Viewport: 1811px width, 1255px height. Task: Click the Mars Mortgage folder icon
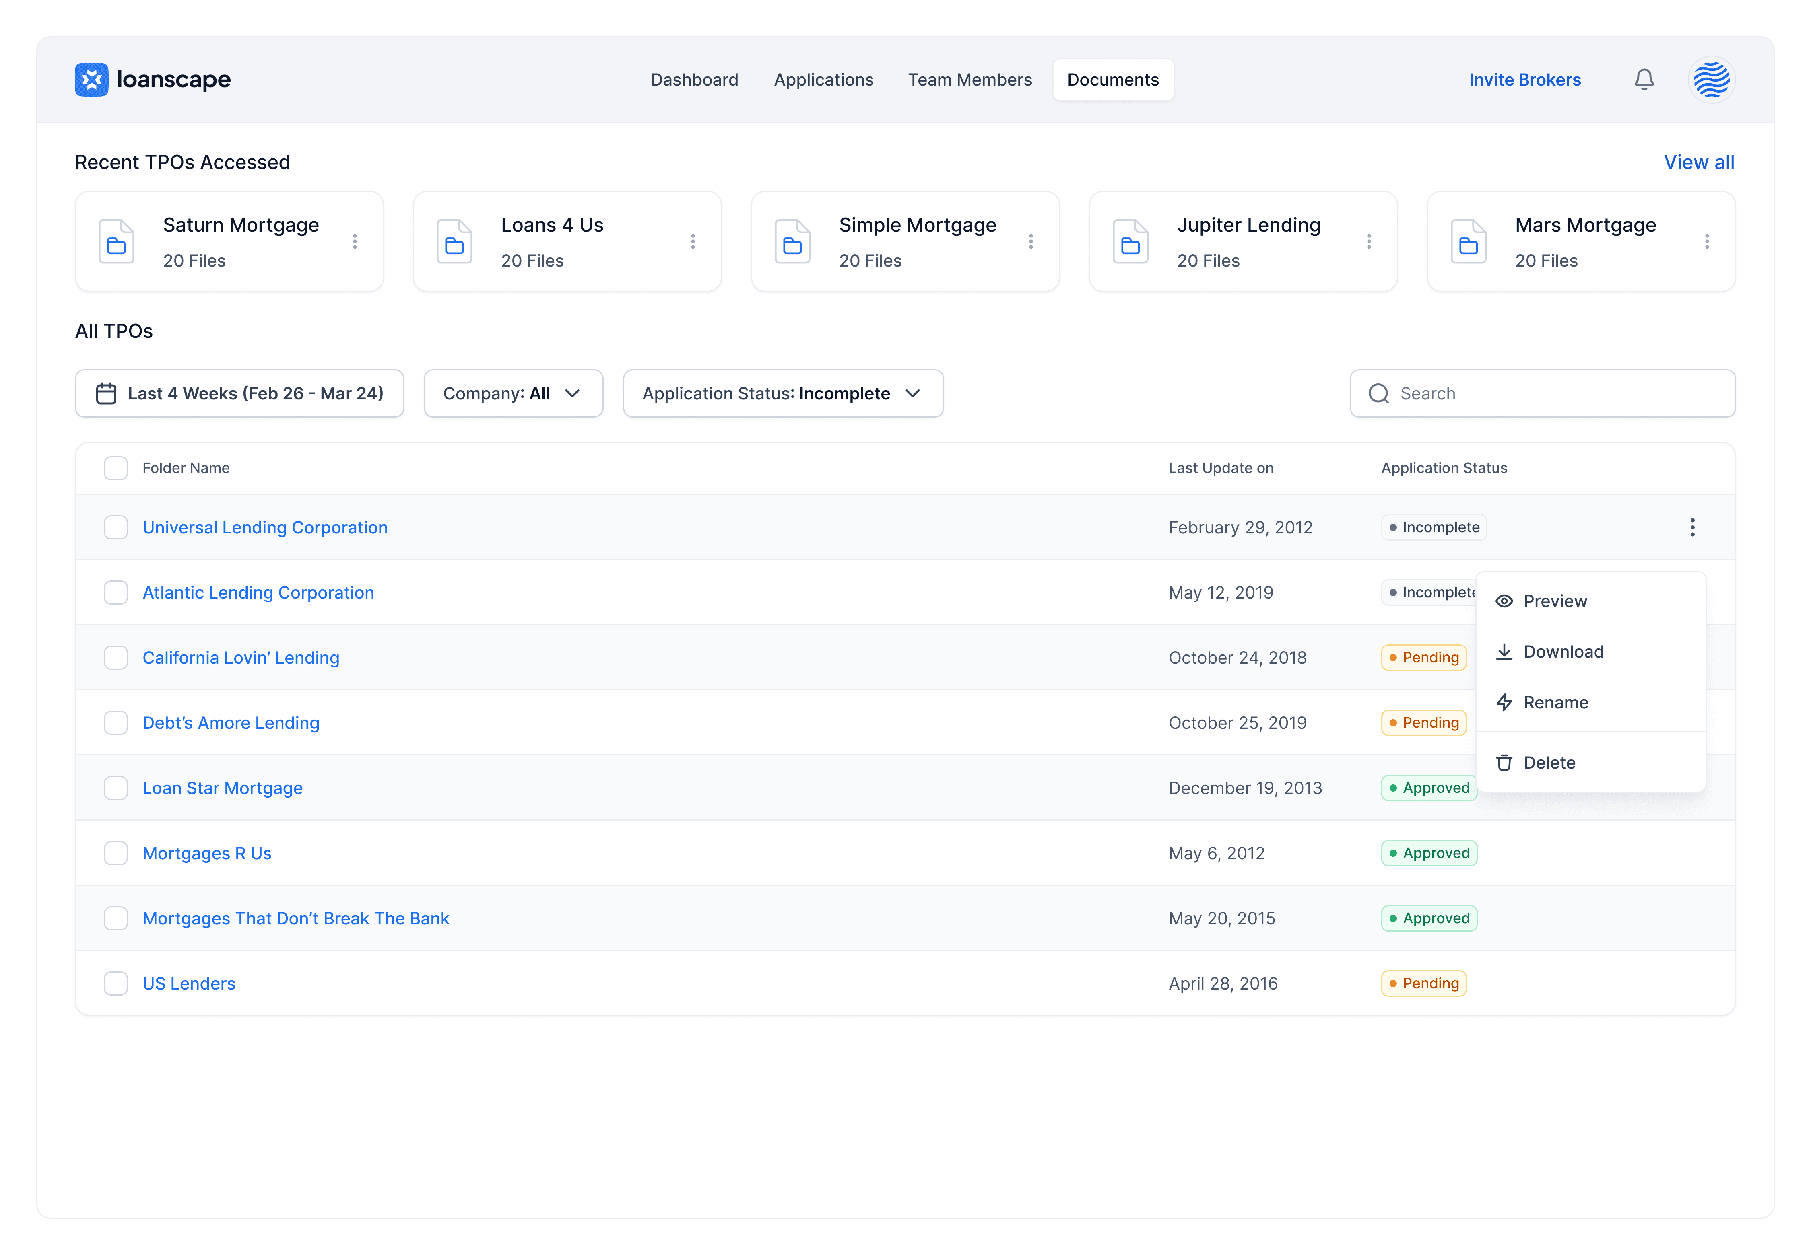click(x=1468, y=241)
